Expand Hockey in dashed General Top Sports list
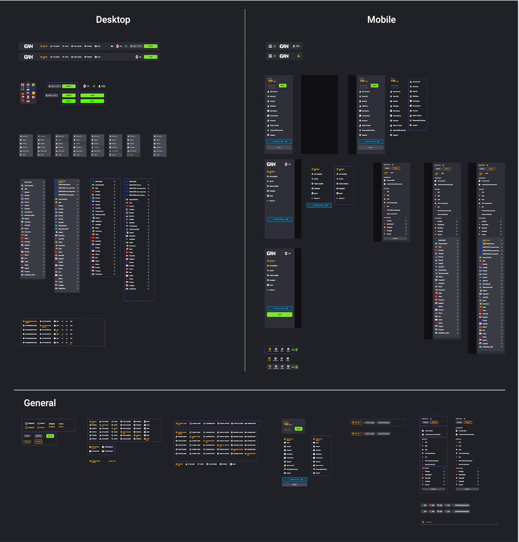This screenshot has height=542, width=519. (x=444, y=471)
